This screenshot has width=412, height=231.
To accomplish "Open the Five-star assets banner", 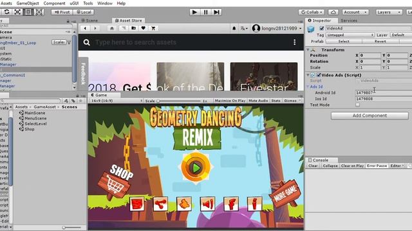I will pos(264,76).
